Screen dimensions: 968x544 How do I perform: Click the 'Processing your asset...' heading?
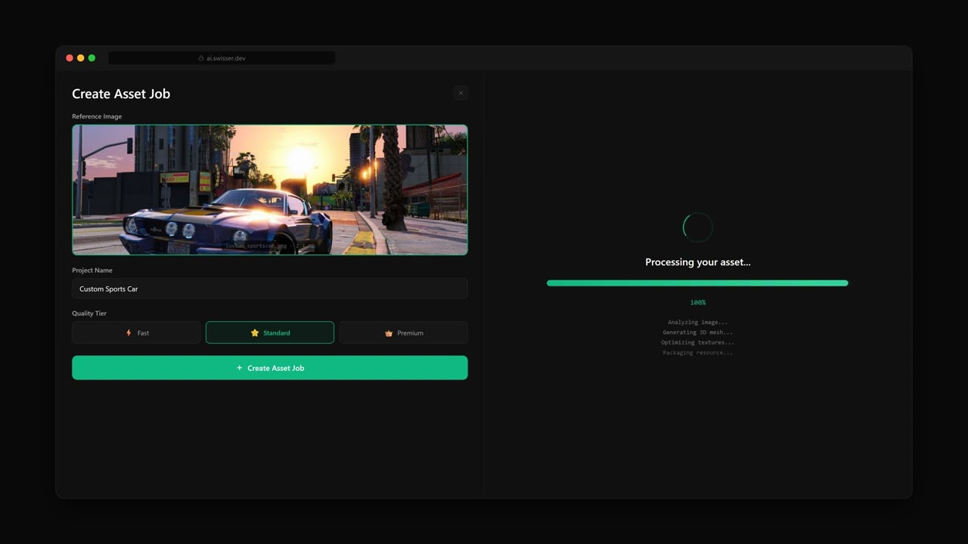698,262
